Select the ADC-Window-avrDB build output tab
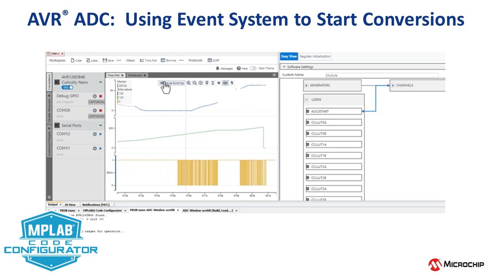The height and width of the screenshot is (276, 492). (x=210, y=210)
